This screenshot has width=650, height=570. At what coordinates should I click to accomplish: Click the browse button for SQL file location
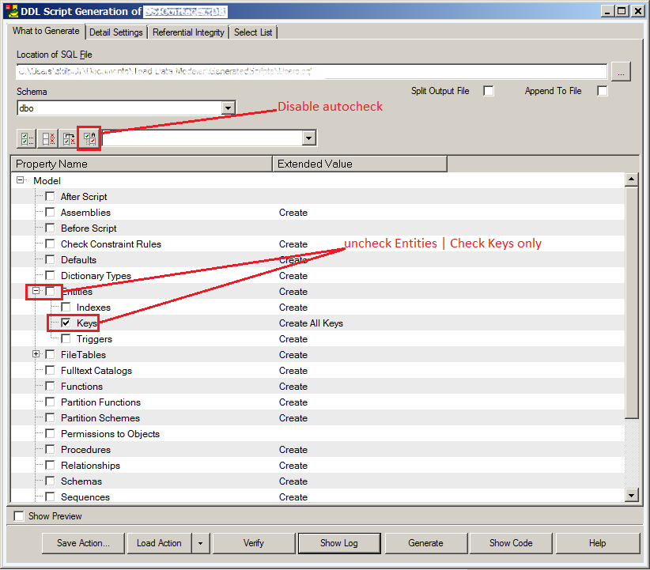coord(621,72)
